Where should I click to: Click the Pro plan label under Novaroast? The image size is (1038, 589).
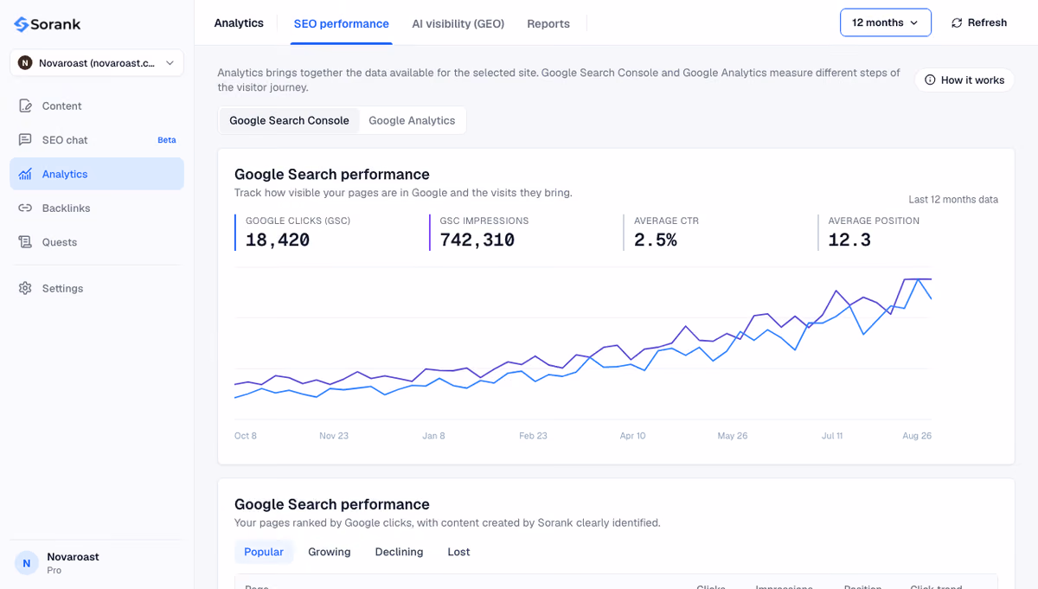pyautogui.click(x=54, y=571)
